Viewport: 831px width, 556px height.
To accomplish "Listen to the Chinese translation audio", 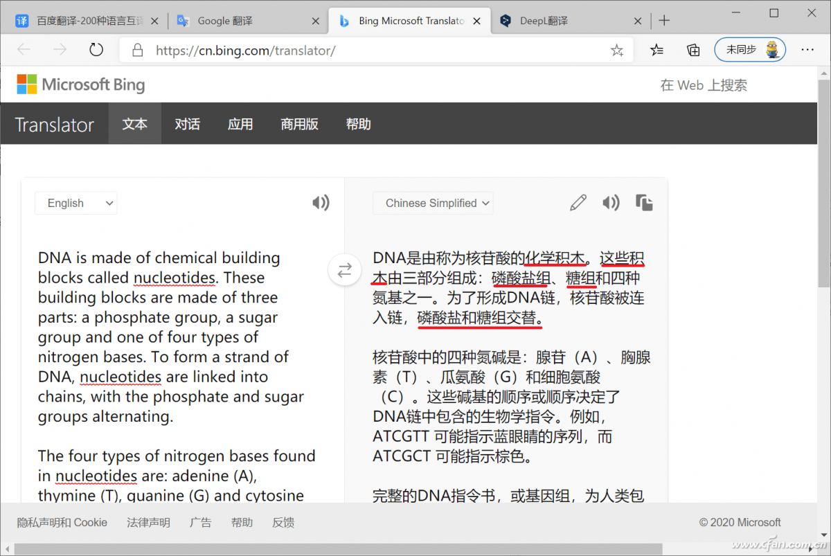I will (x=611, y=202).
